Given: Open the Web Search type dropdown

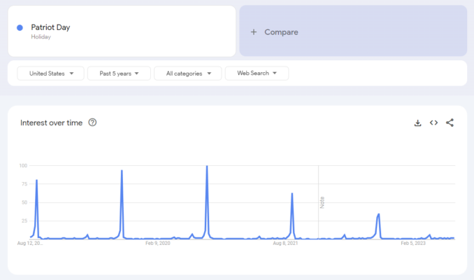Looking at the screenshot, I should 257,73.
